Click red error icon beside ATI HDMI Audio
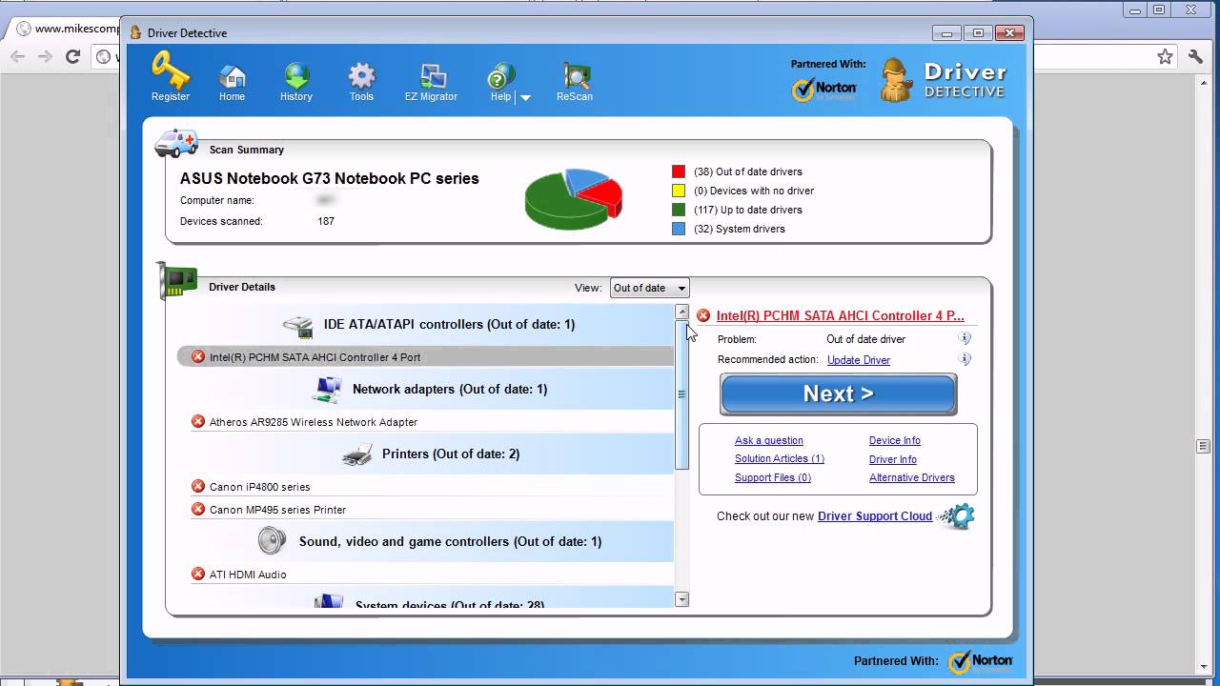The width and height of the screenshot is (1220, 686). [x=198, y=574]
